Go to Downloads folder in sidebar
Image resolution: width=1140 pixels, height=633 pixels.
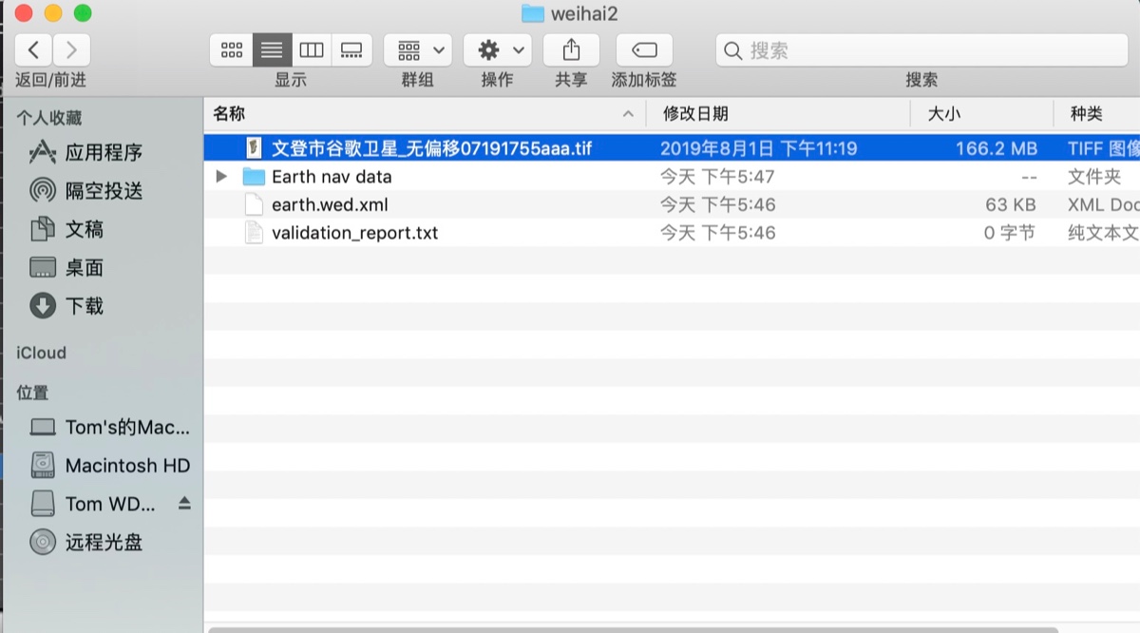(84, 306)
